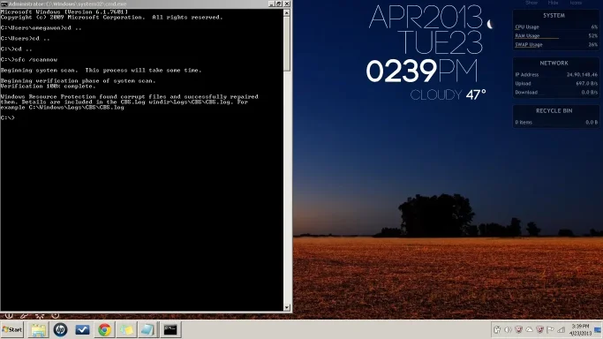The height and width of the screenshot is (339, 603).
Task: Click the Command Prompt scroll up arrow
Action: click(287, 12)
